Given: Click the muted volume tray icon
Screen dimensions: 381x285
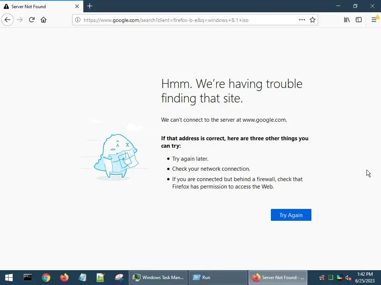Looking at the screenshot, I should (348, 278).
